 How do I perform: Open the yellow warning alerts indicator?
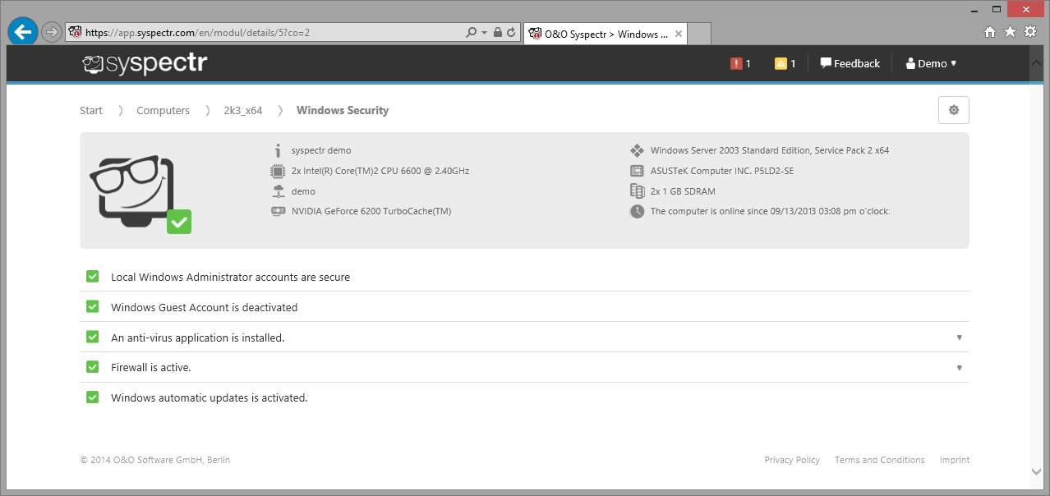pos(785,63)
